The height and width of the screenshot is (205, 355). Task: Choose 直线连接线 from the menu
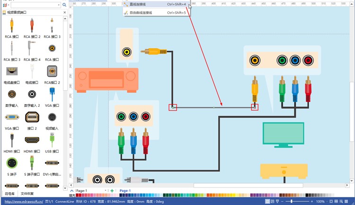click(x=157, y=4)
